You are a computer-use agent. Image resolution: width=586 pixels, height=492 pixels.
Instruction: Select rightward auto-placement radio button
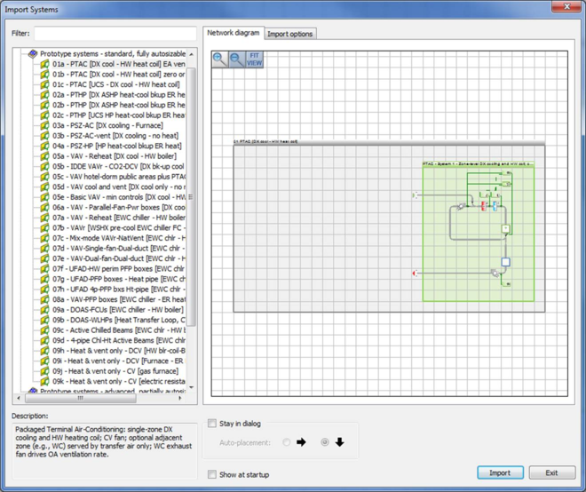286,441
